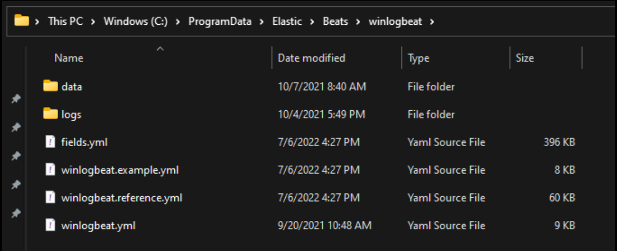Click the winlogbeat.yml file icon

(x=50, y=225)
